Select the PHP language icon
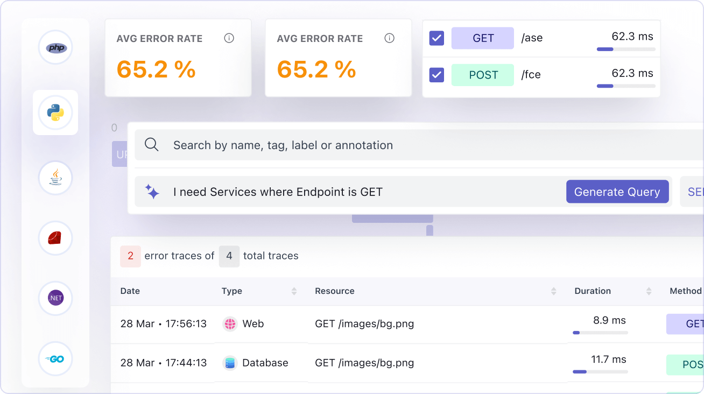This screenshot has width=704, height=394. tap(55, 47)
